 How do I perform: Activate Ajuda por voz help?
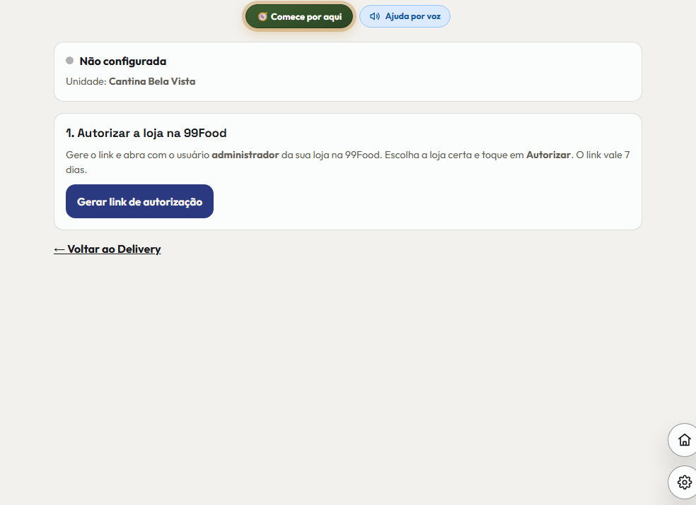click(405, 16)
